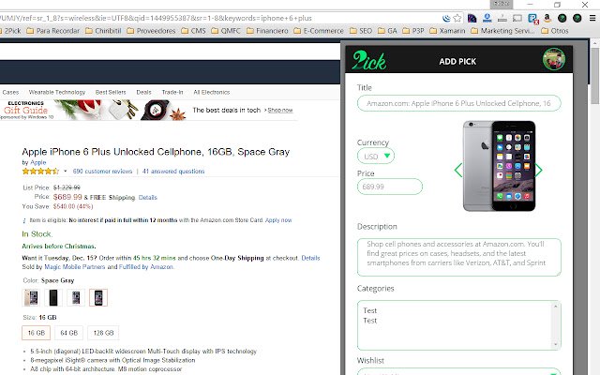Open the user avatar in Add Pick panel
This screenshot has width=600, height=375.
pyautogui.click(x=554, y=59)
